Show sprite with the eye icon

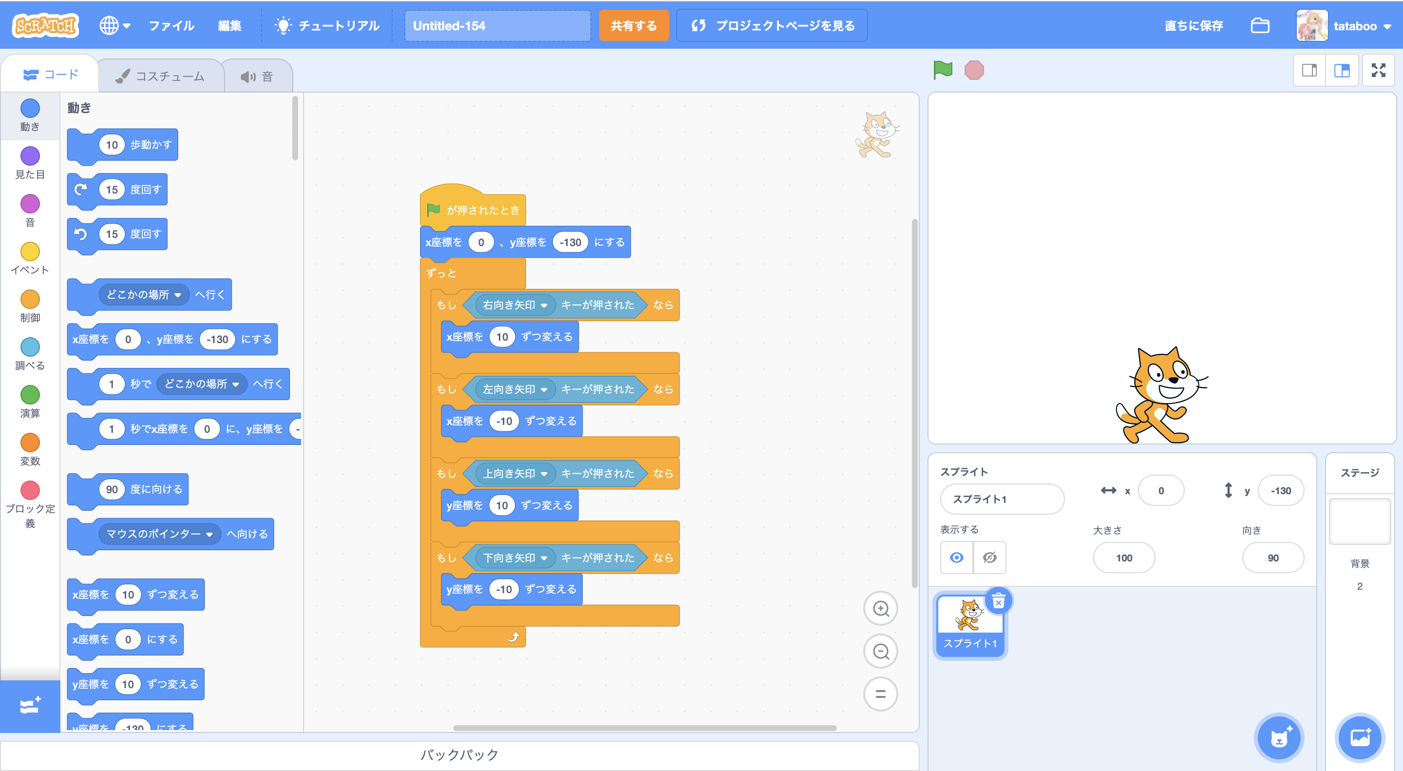point(956,558)
